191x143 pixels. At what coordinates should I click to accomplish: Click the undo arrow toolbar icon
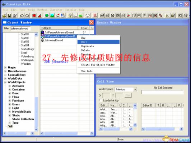pos(22,15)
